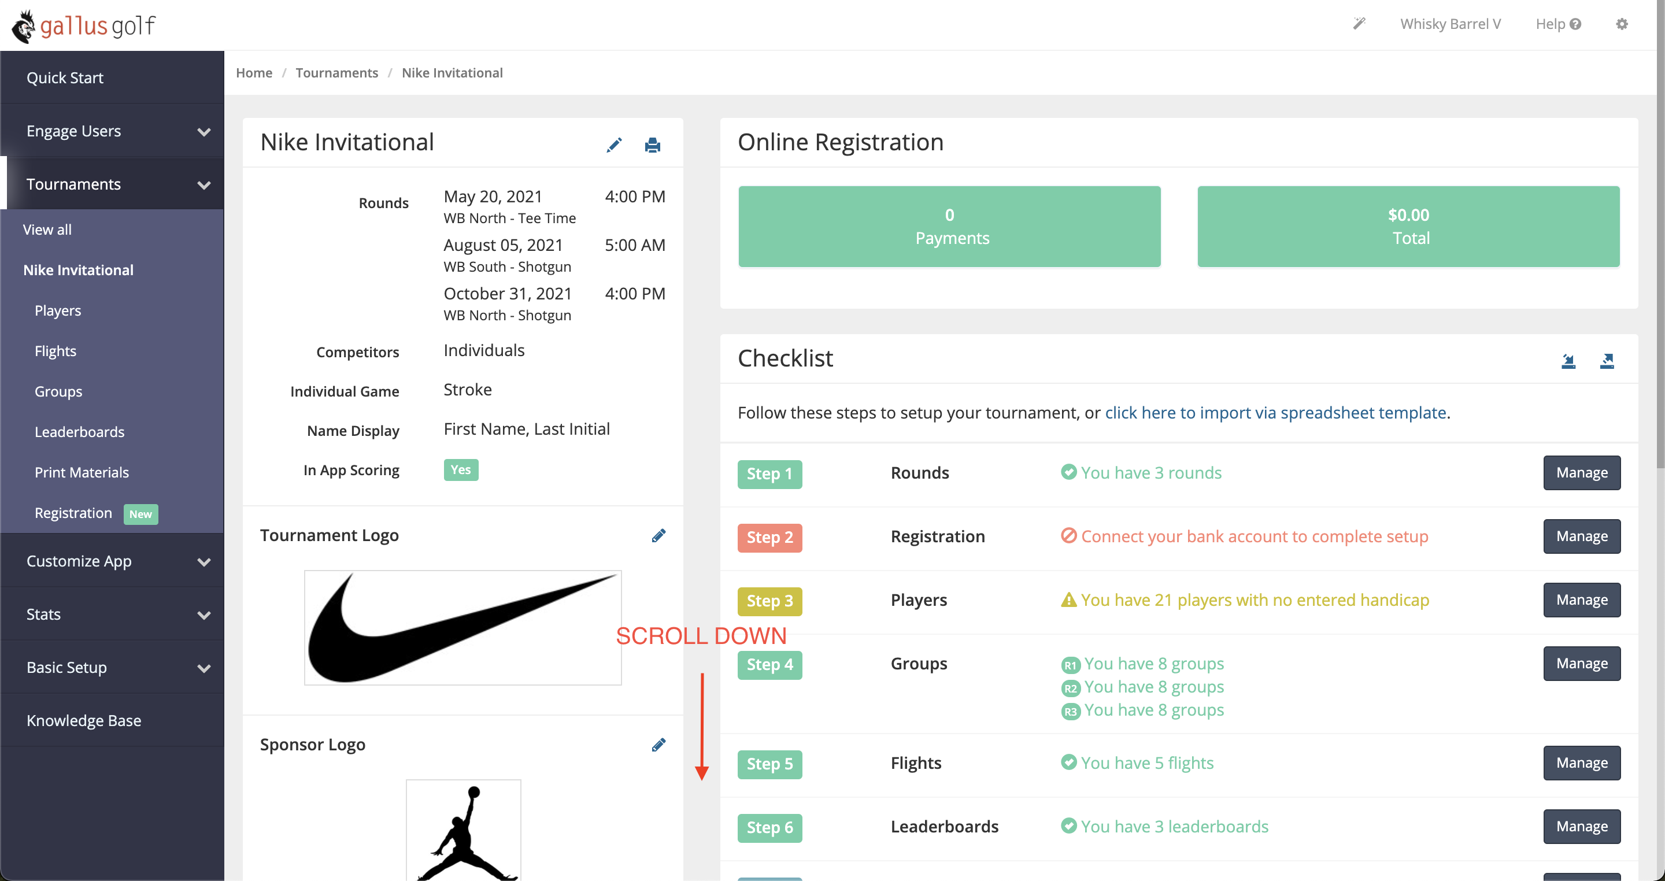Manage Rounds in Step 1

(x=1582, y=472)
